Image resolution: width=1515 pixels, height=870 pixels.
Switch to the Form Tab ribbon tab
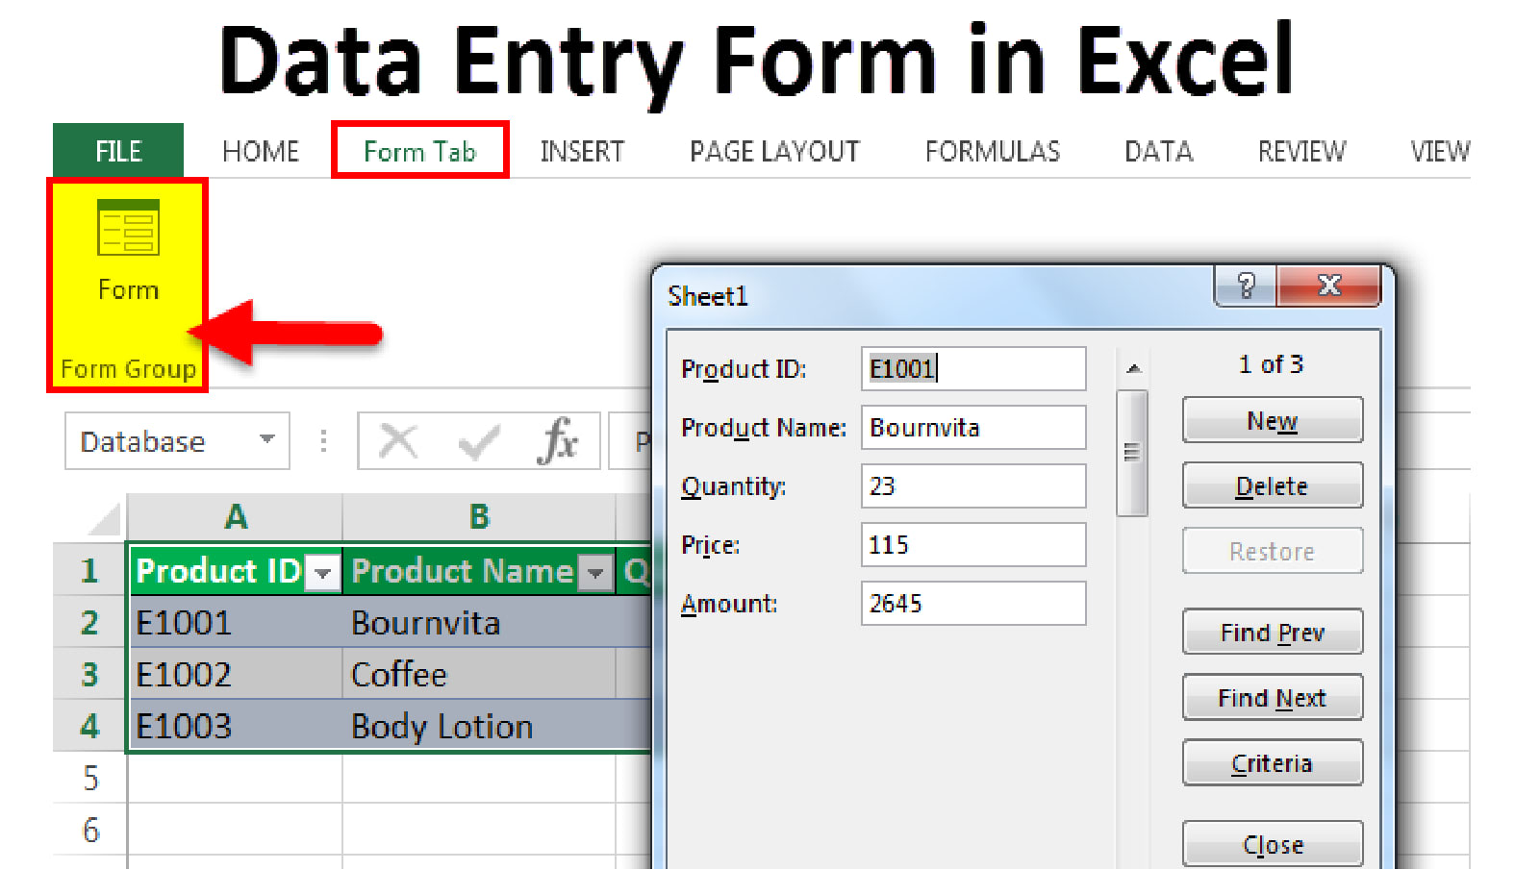click(x=419, y=151)
